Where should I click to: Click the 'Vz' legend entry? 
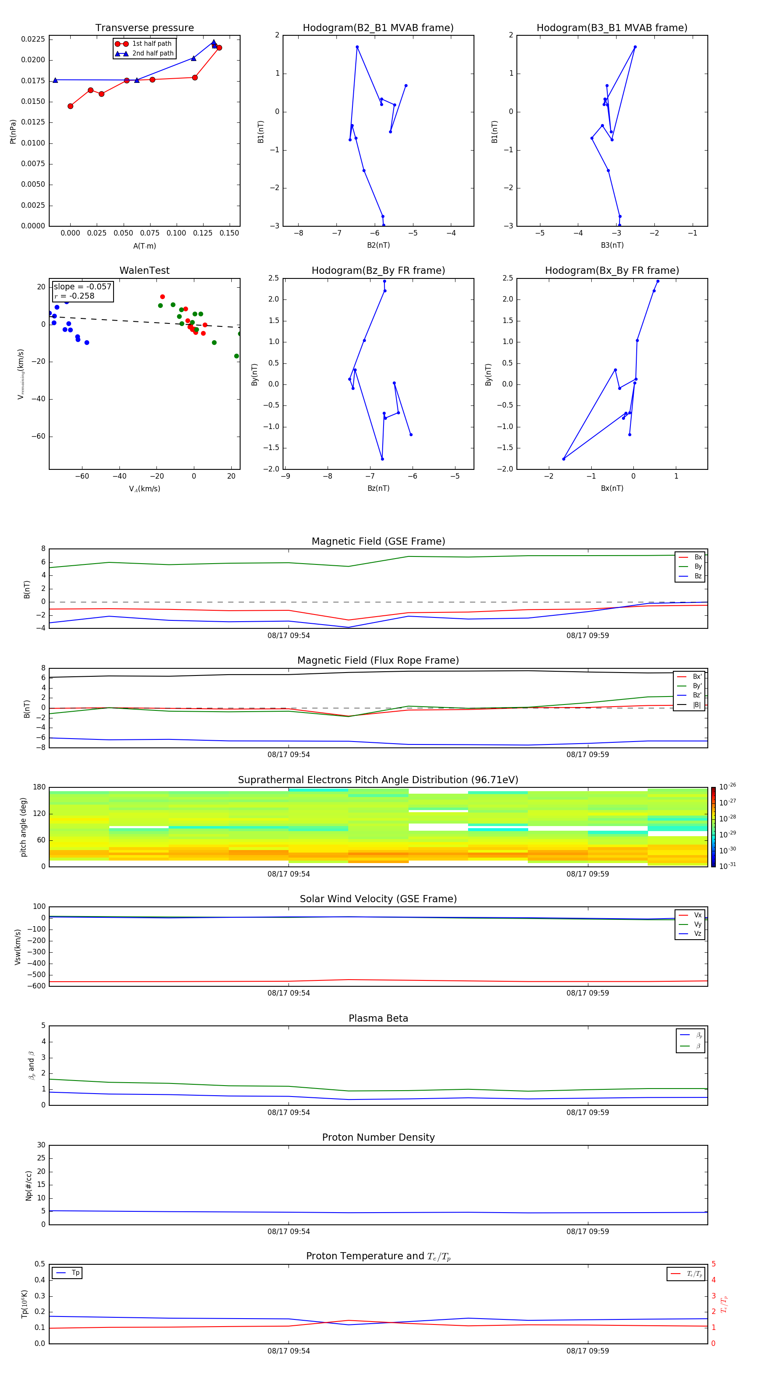690,934
